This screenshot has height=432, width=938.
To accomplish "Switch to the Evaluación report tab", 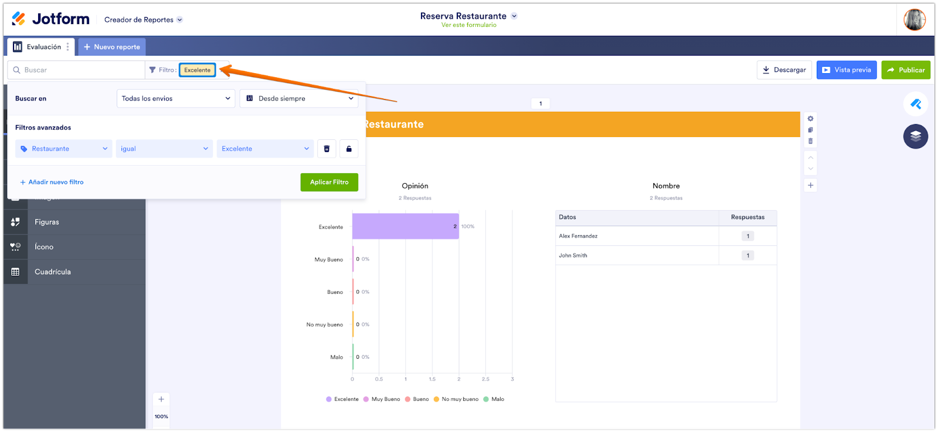I will click(38, 47).
